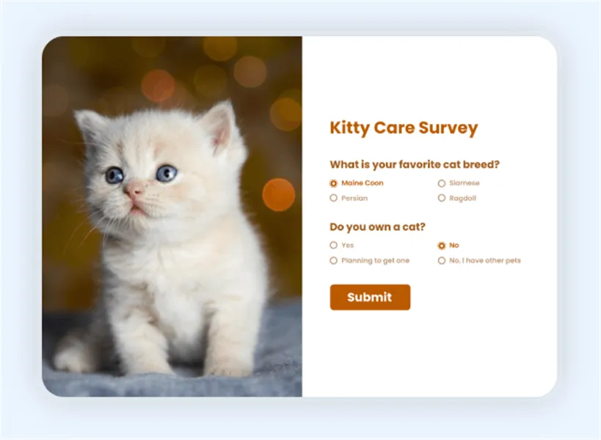Pick the Planning to get one radio button
The width and height of the screenshot is (601, 440).
(x=334, y=260)
